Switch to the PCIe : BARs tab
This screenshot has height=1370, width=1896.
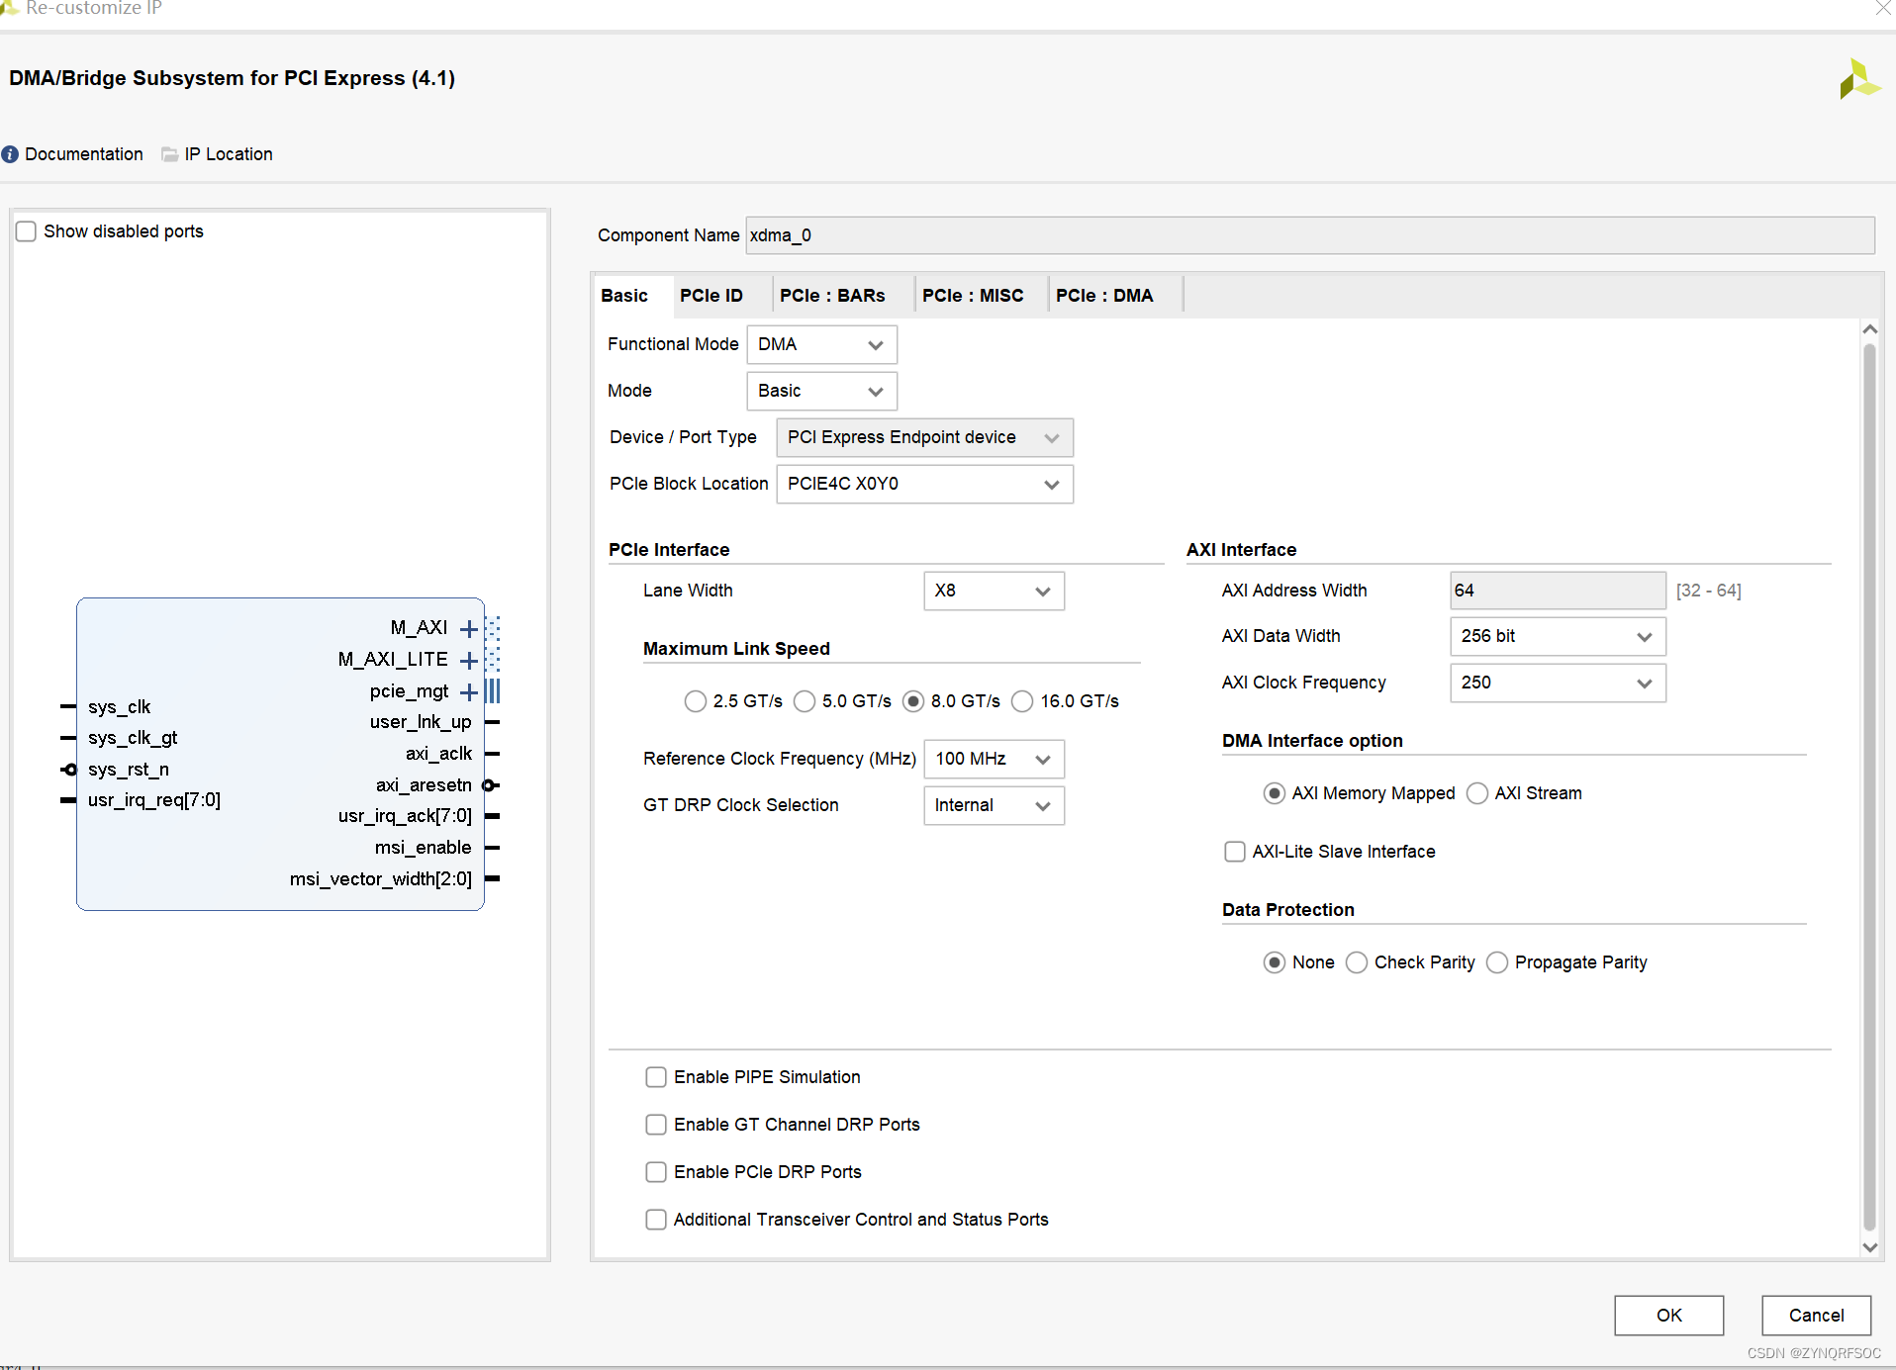point(832,295)
